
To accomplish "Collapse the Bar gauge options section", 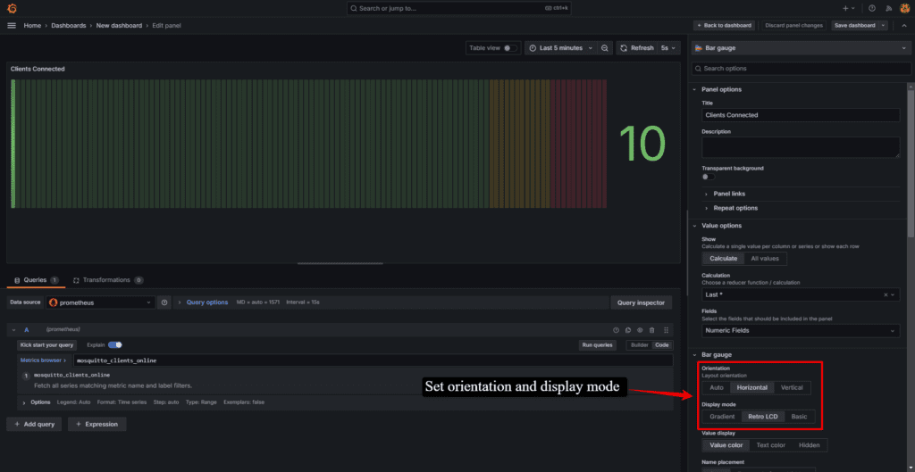I will (x=716, y=355).
